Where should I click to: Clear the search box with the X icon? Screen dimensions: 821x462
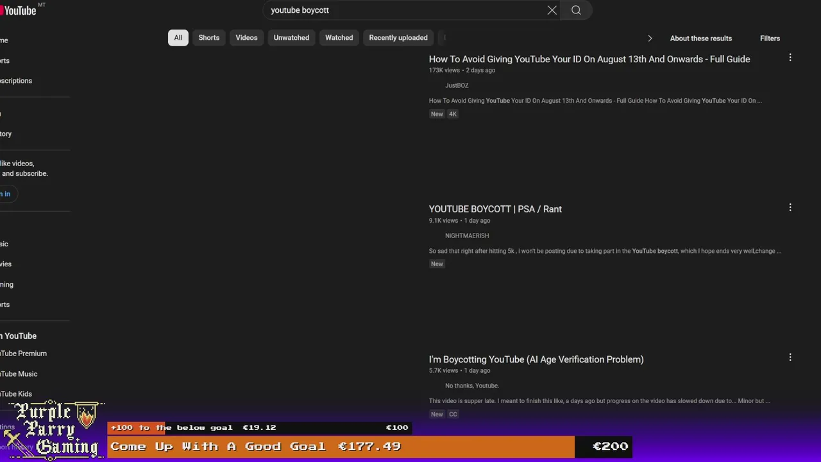point(552,10)
